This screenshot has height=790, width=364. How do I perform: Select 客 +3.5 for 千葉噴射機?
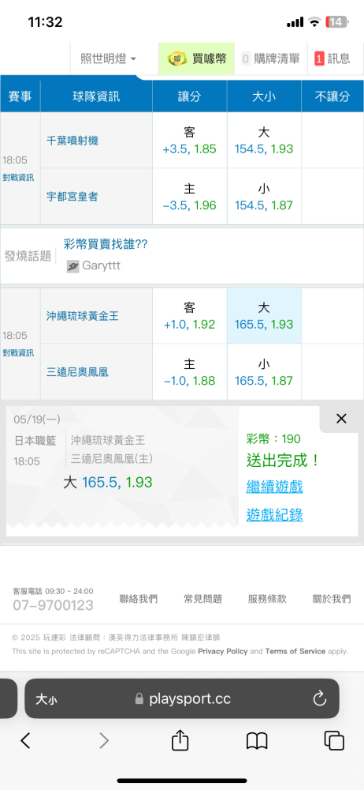pyautogui.click(x=190, y=141)
